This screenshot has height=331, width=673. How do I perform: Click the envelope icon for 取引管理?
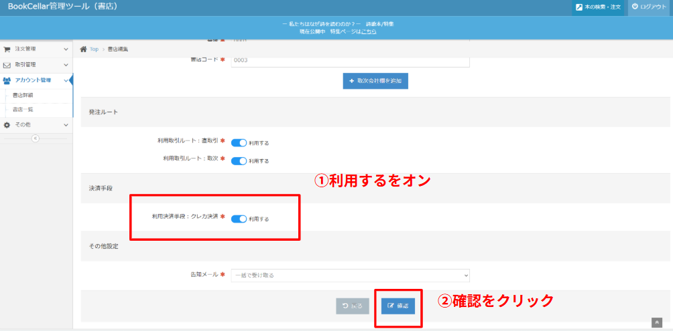(x=7, y=65)
